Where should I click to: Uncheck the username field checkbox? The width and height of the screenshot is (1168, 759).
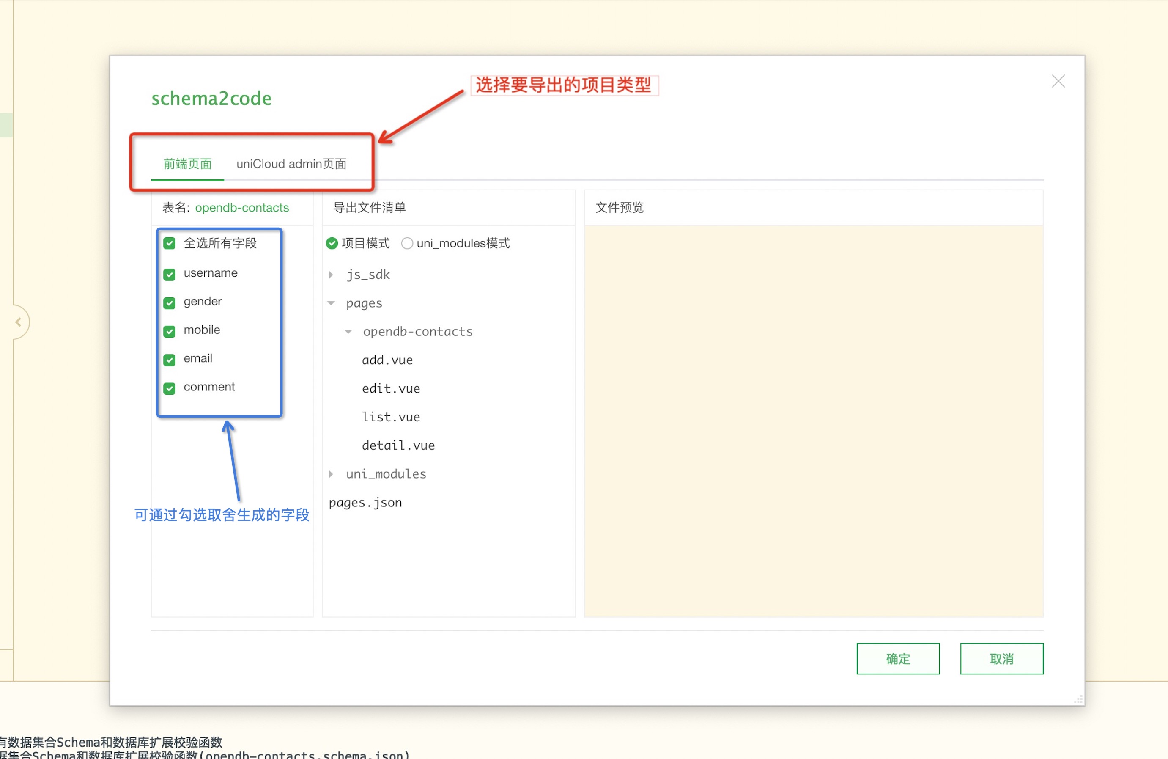[169, 274]
